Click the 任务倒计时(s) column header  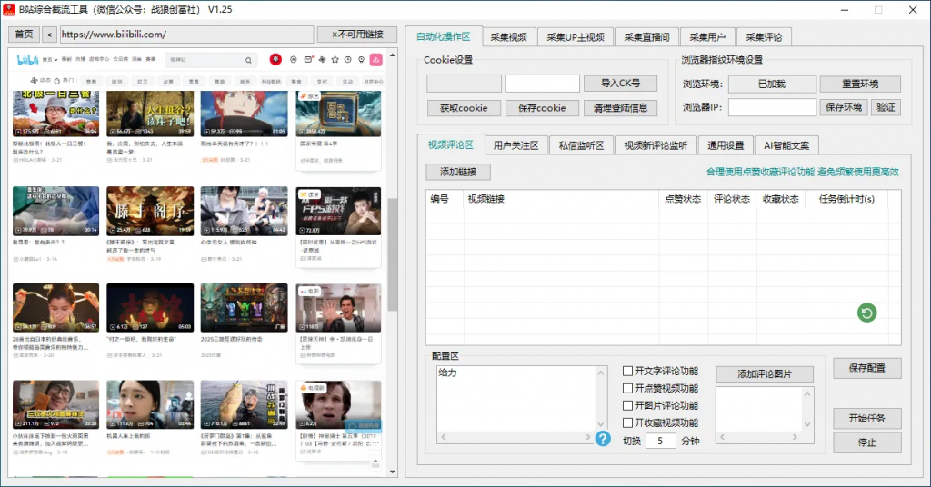click(x=846, y=199)
